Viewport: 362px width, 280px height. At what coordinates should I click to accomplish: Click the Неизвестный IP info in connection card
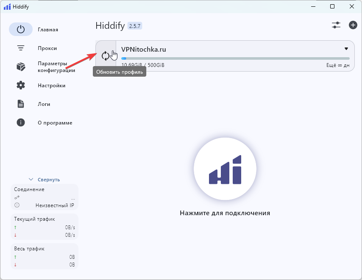55,205
